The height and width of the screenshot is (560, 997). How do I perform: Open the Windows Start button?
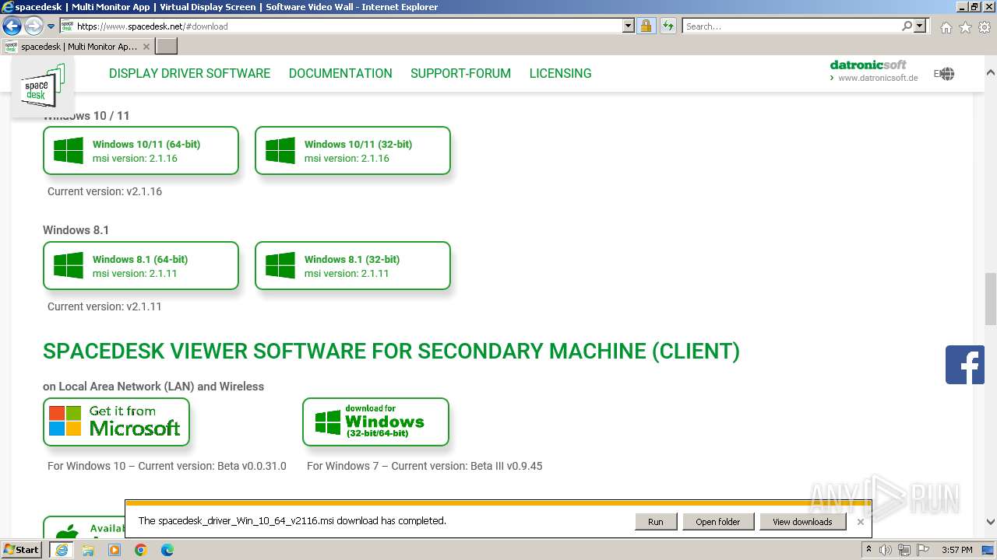click(x=21, y=549)
